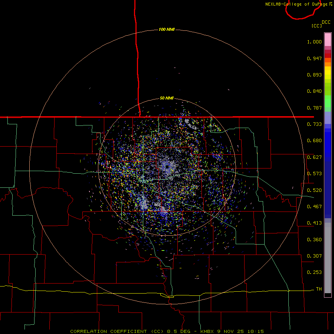Click the [CC] units label
The height and width of the screenshot is (334, 334).
coord(317,26)
